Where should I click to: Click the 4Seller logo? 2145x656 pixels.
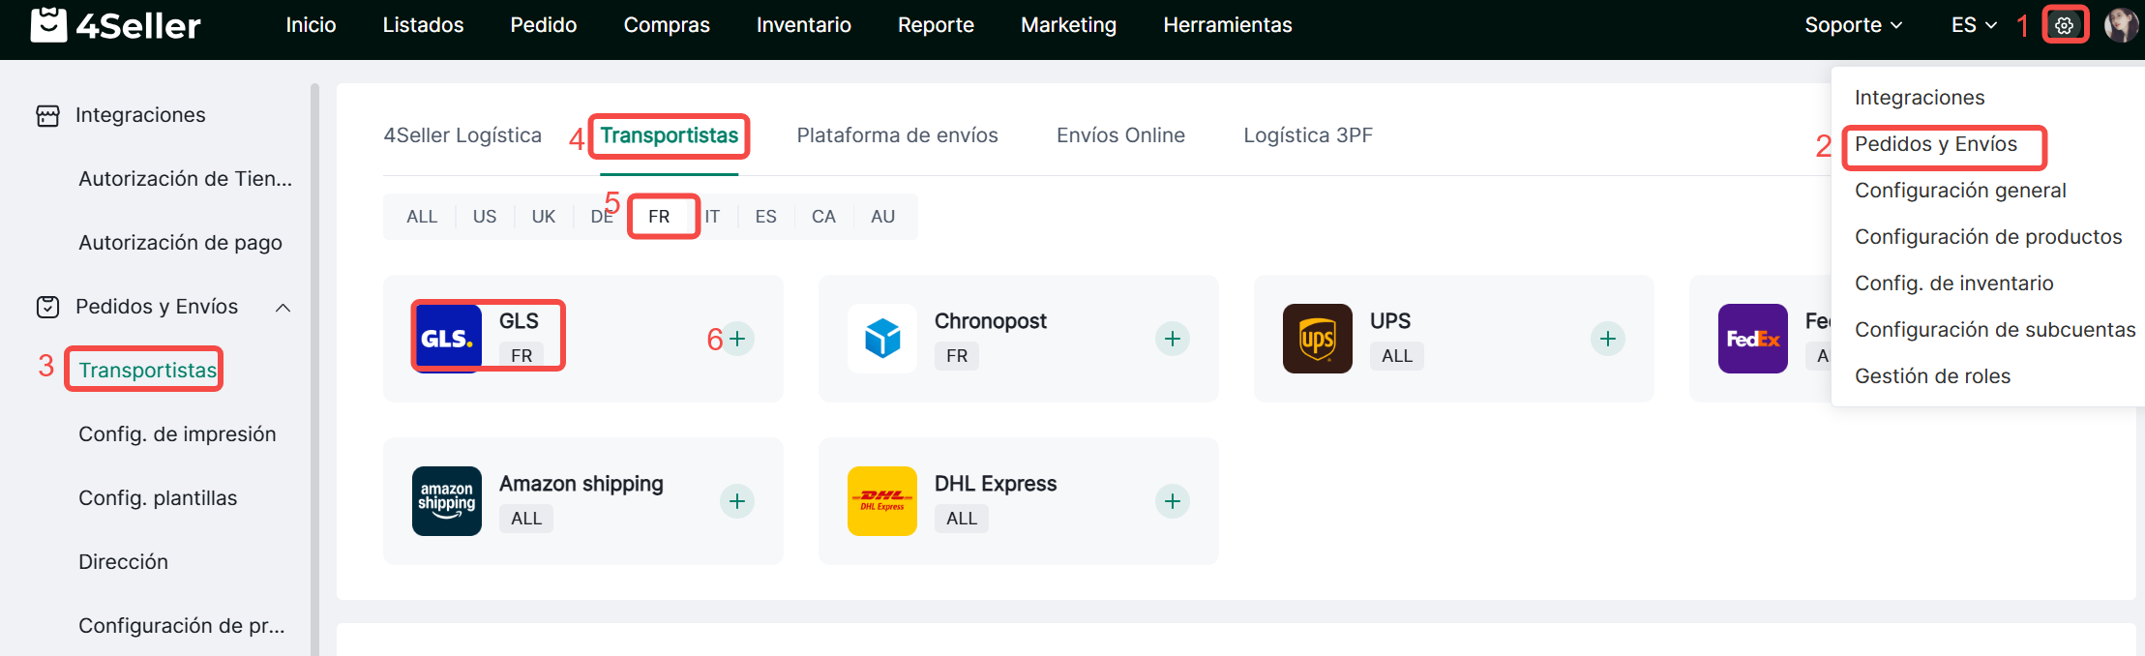(116, 25)
